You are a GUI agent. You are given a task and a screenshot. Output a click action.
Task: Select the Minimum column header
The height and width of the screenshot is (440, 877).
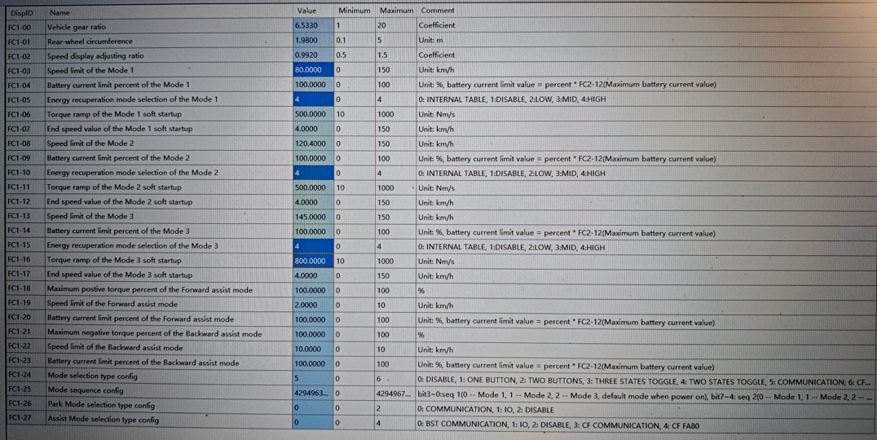click(x=355, y=11)
